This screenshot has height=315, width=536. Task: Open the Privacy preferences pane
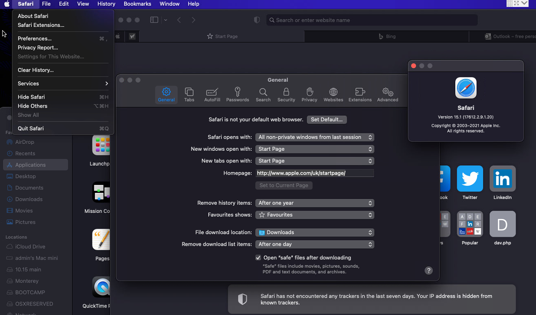point(309,94)
